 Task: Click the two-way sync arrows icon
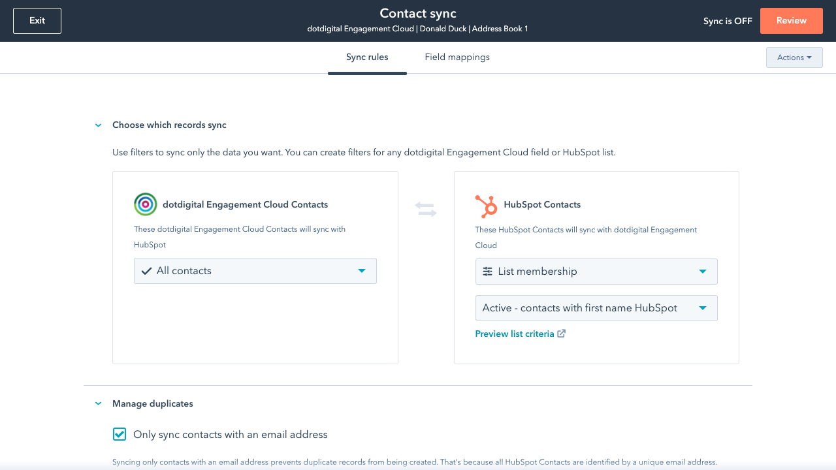pos(425,210)
